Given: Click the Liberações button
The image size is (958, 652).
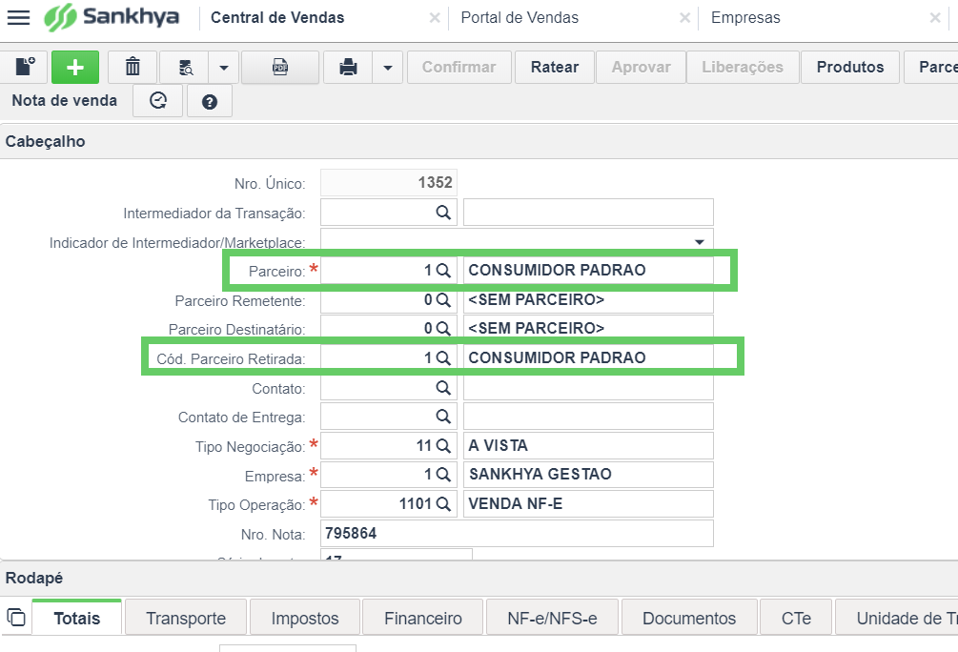Looking at the screenshot, I should coord(743,67).
